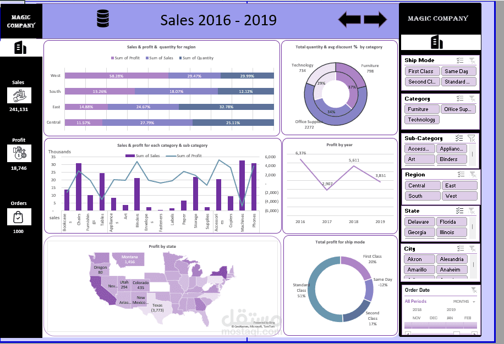
Task: Click the right arrow navigation icon
Action: click(x=375, y=19)
